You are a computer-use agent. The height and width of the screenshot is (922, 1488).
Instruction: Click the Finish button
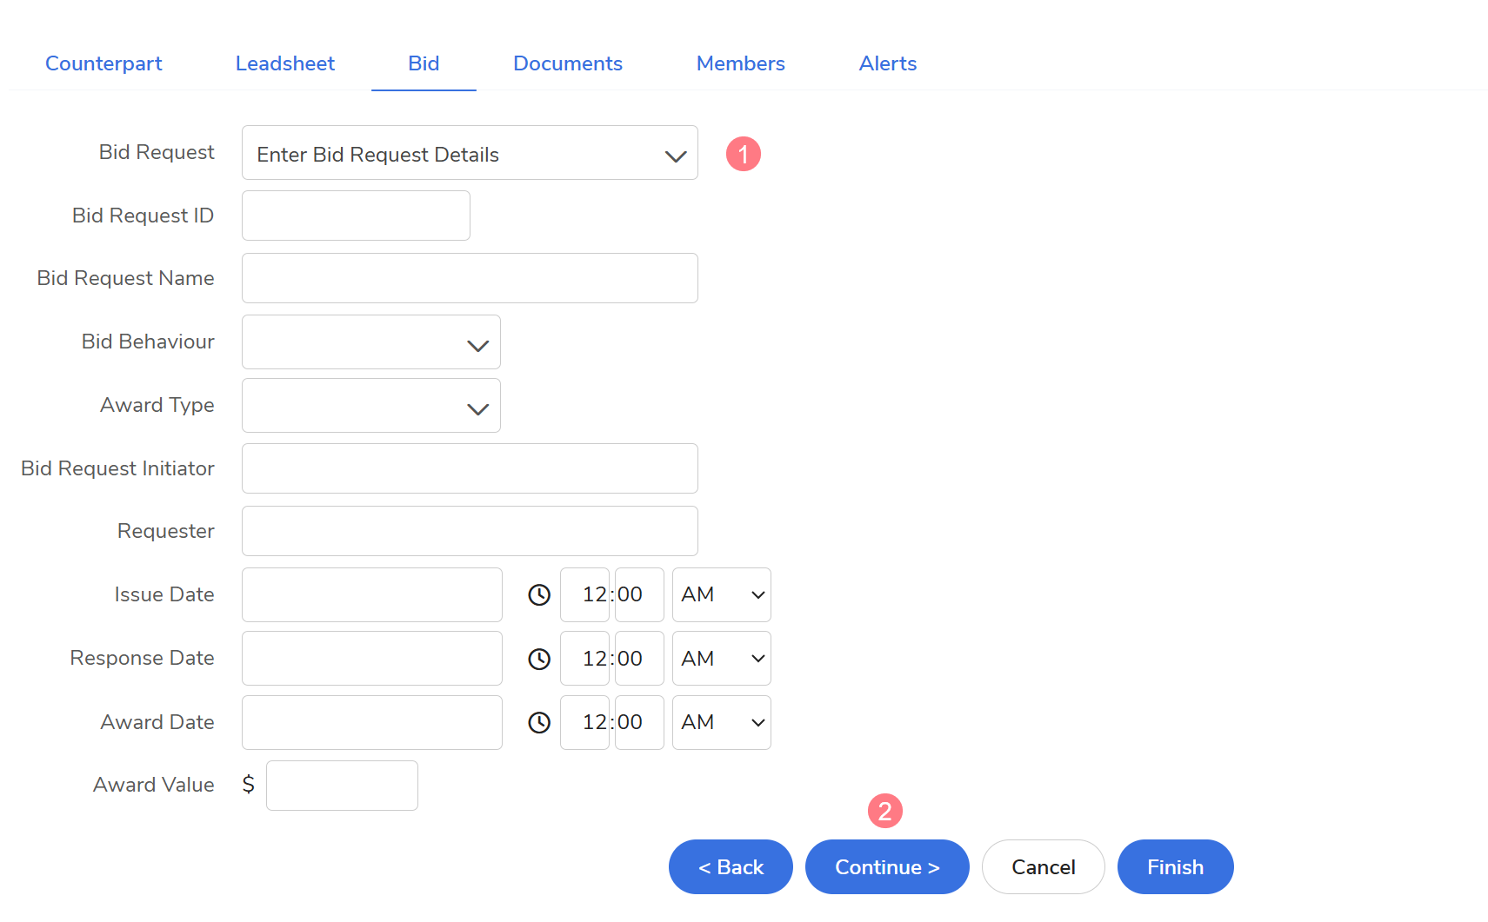(1176, 867)
